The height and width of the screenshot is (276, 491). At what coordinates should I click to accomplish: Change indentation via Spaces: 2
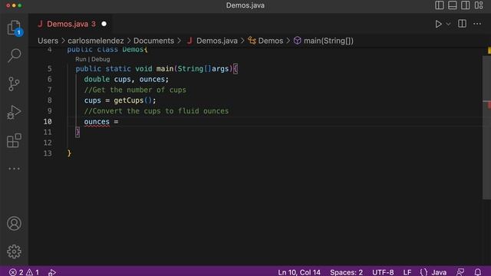click(346, 272)
